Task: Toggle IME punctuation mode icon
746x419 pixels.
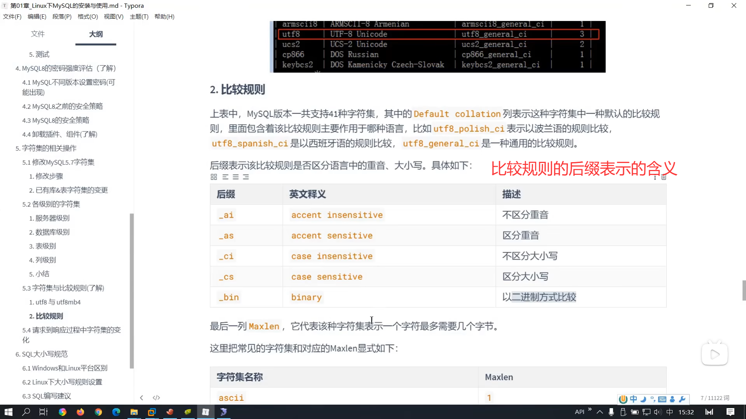Action: [x=653, y=399]
